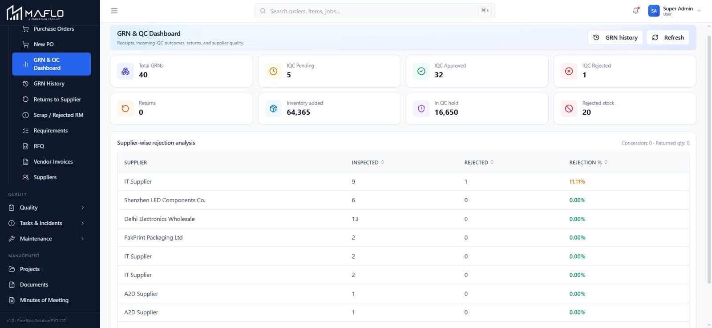The image size is (712, 328).
Task: Expand the Maintenance chevron
Action: [x=83, y=239]
